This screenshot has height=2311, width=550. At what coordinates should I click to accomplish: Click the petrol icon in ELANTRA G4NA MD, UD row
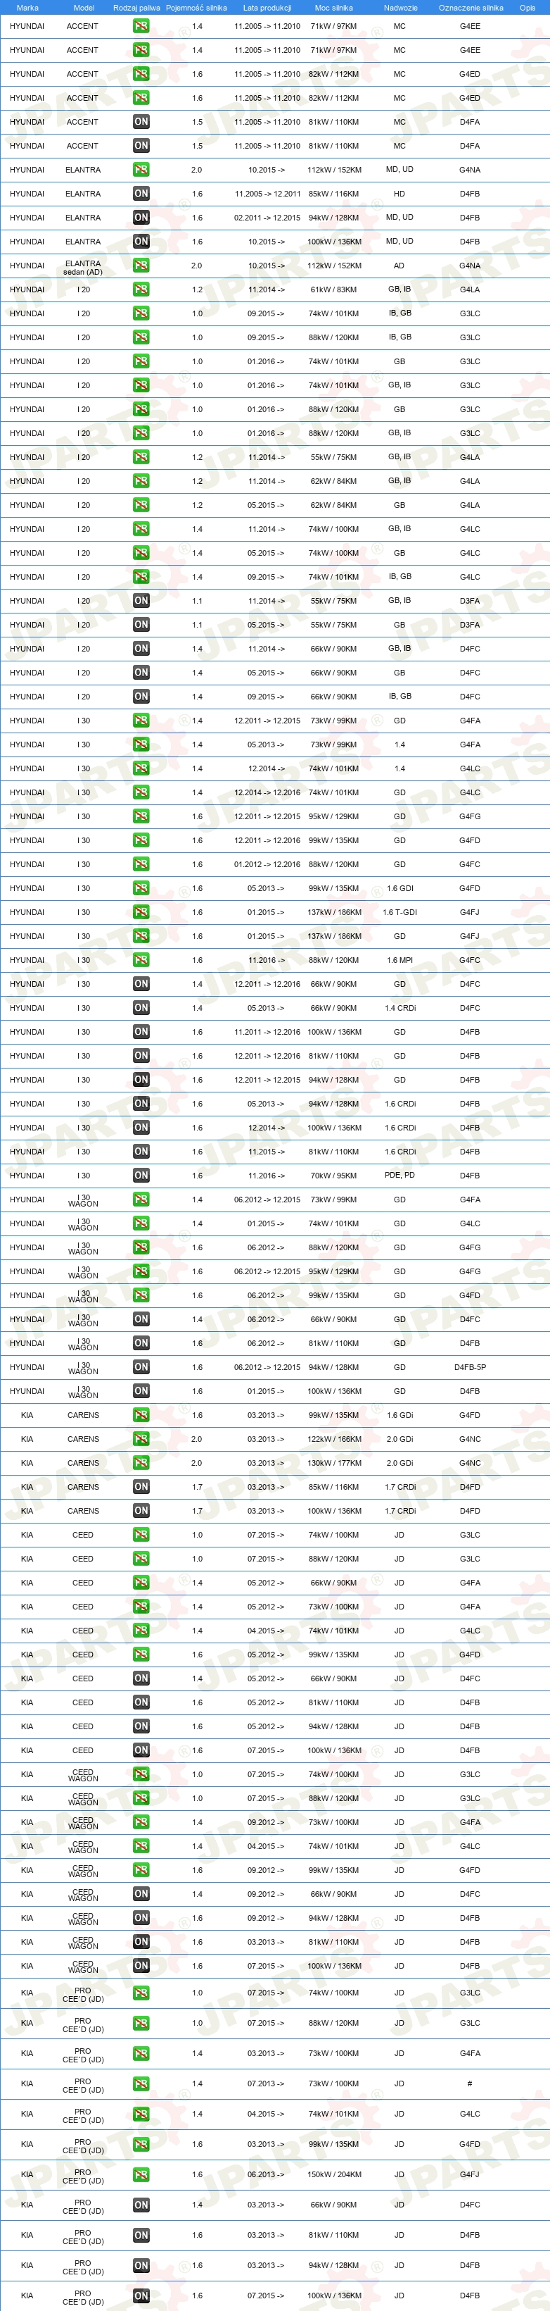(141, 170)
